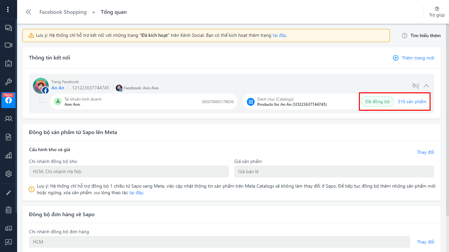Click the Chi nhánh đồng bộ kho field
449x252 pixels.
129,172
